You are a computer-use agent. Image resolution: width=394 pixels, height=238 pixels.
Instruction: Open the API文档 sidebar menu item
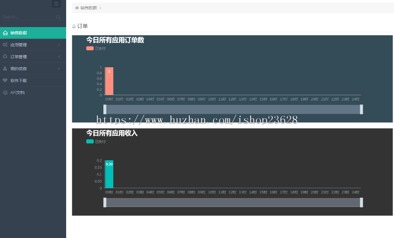(x=33, y=93)
